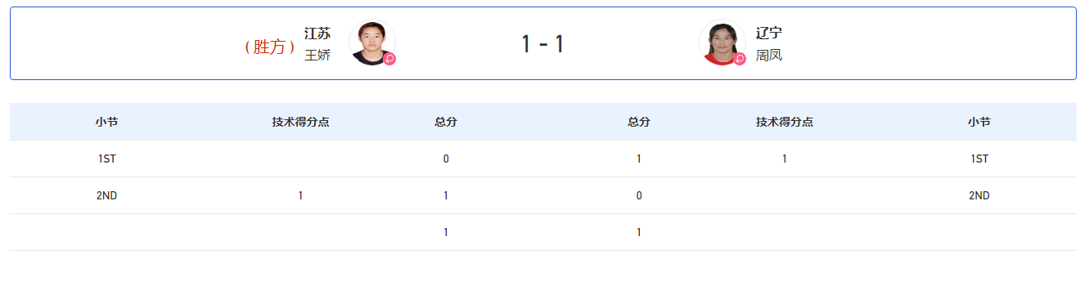The image size is (1089, 295).
Task: Click the left 小节 column header
Action: pos(106,122)
